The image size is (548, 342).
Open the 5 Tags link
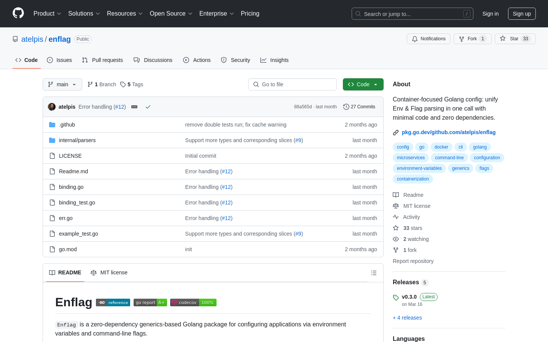point(132,84)
